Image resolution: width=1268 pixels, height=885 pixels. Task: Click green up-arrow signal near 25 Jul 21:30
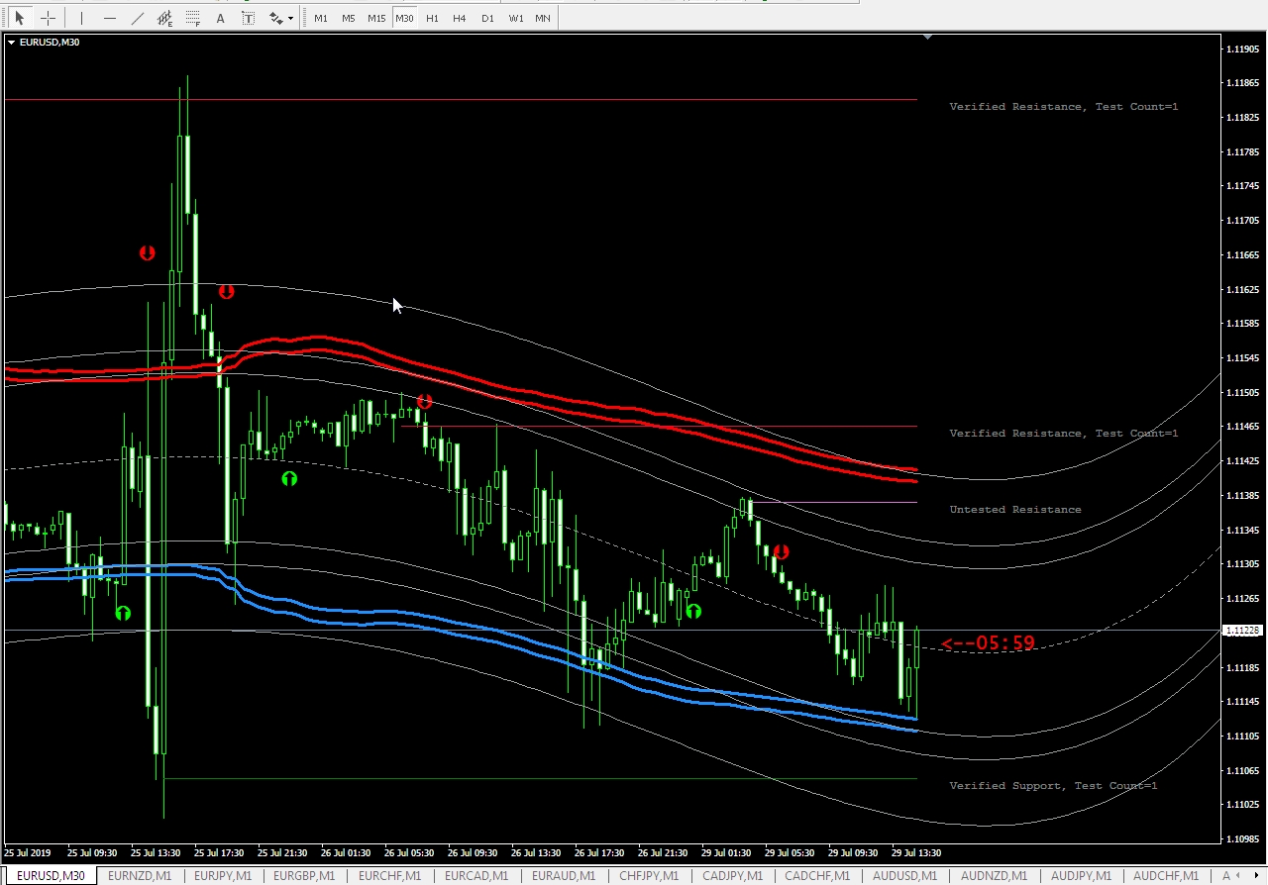pyautogui.click(x=289, y=478)
